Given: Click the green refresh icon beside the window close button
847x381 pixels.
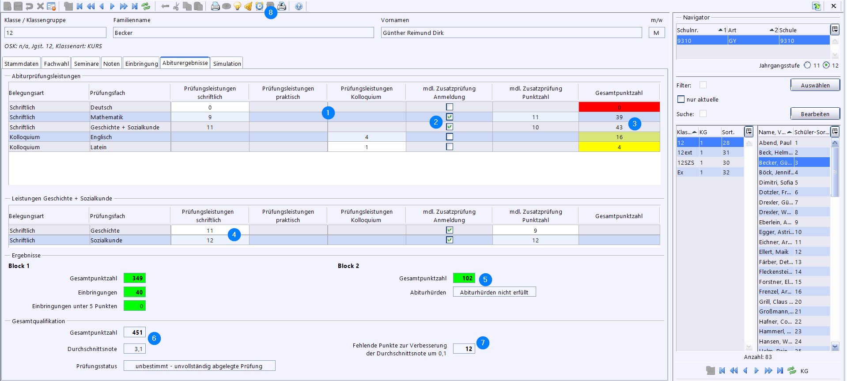Looking at the screenshot, I should pos(816,6).
